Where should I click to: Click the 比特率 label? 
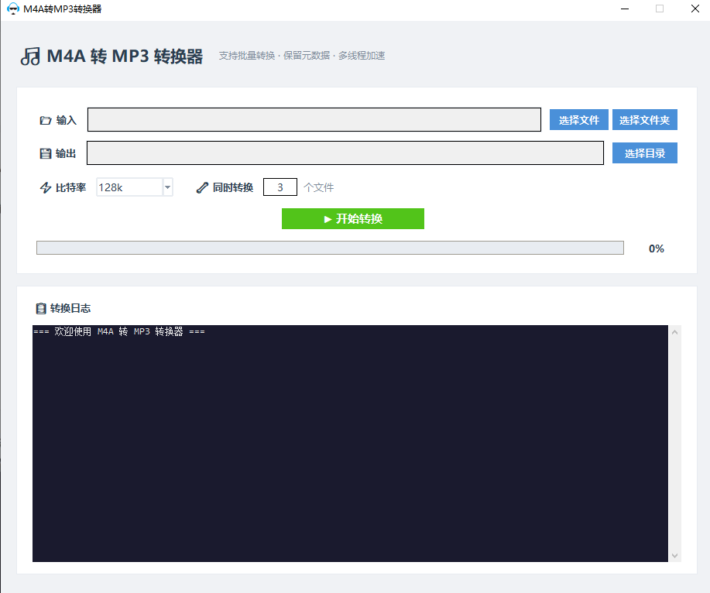click(x=70, y=187)
